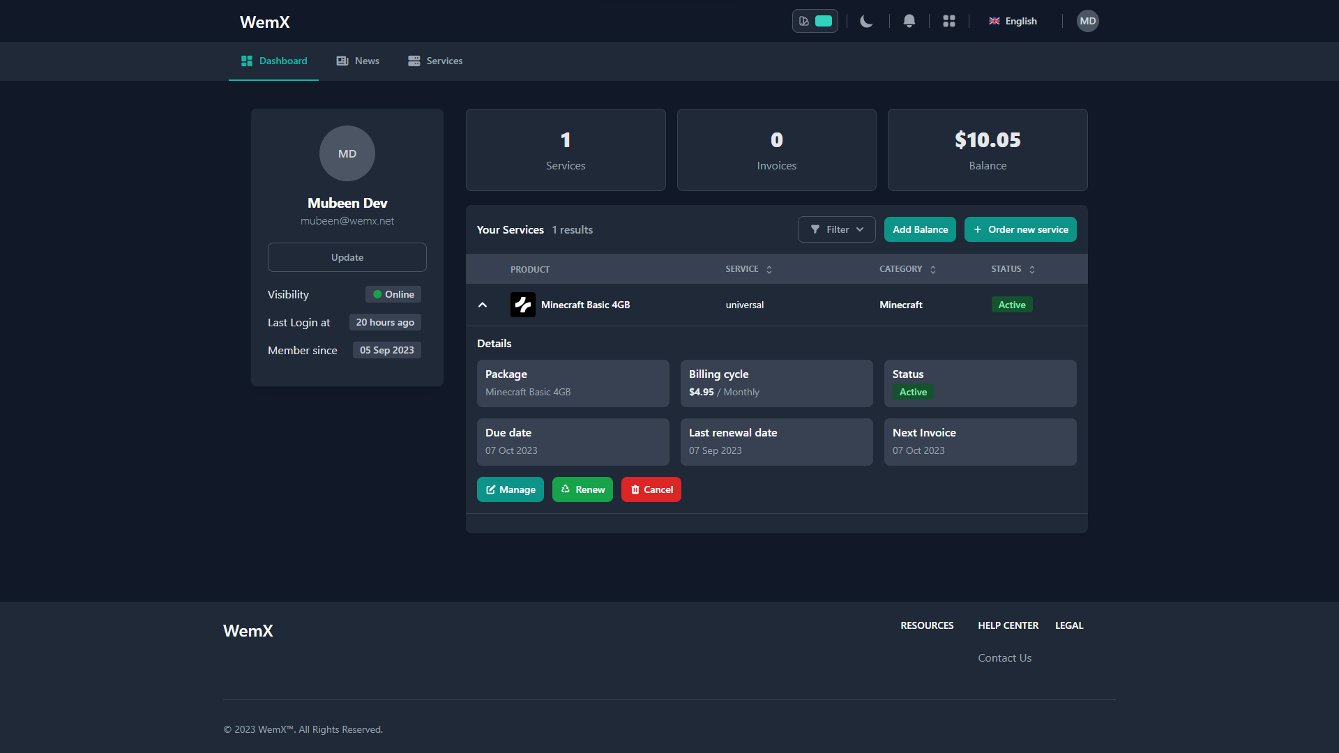The width and height of the screenshot is (1339, 753).
Task: Click the Online visibility badge
Action: point(393,294)
